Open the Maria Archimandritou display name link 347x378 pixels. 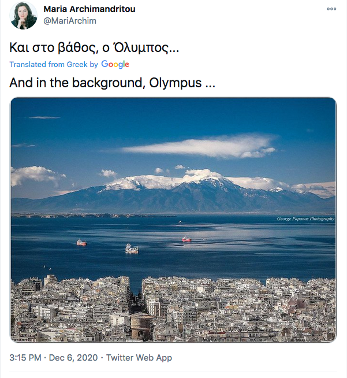pyautogui.click(x=89, y=9)
